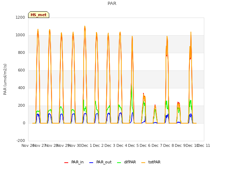Click the low totPAR peak near Dec 7

(155, 106)
